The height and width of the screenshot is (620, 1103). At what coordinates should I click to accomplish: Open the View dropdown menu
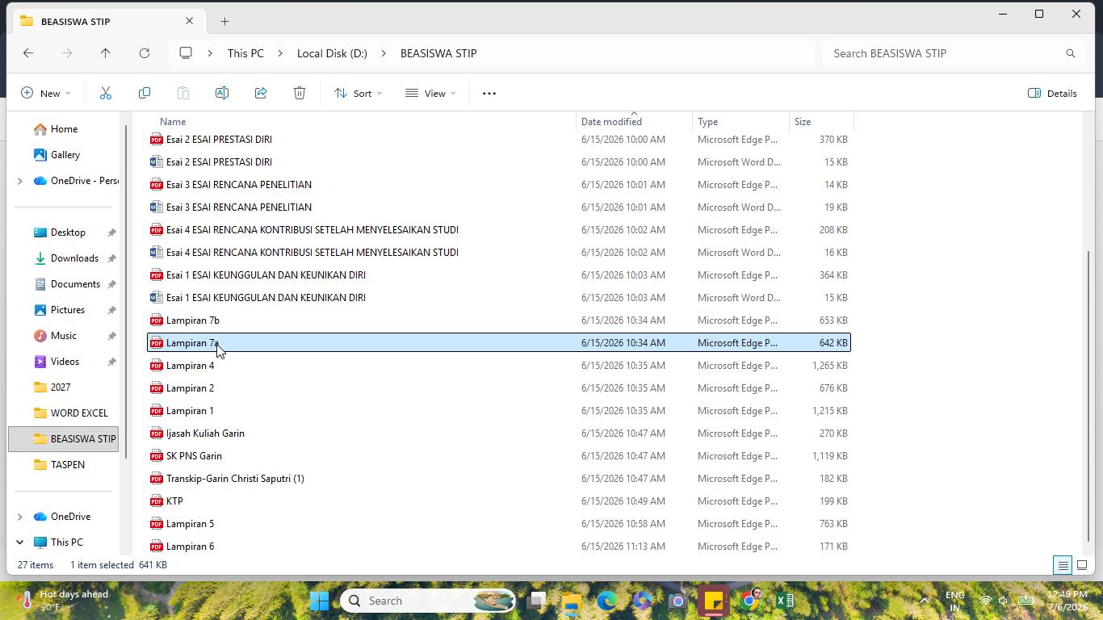(430, 93)
